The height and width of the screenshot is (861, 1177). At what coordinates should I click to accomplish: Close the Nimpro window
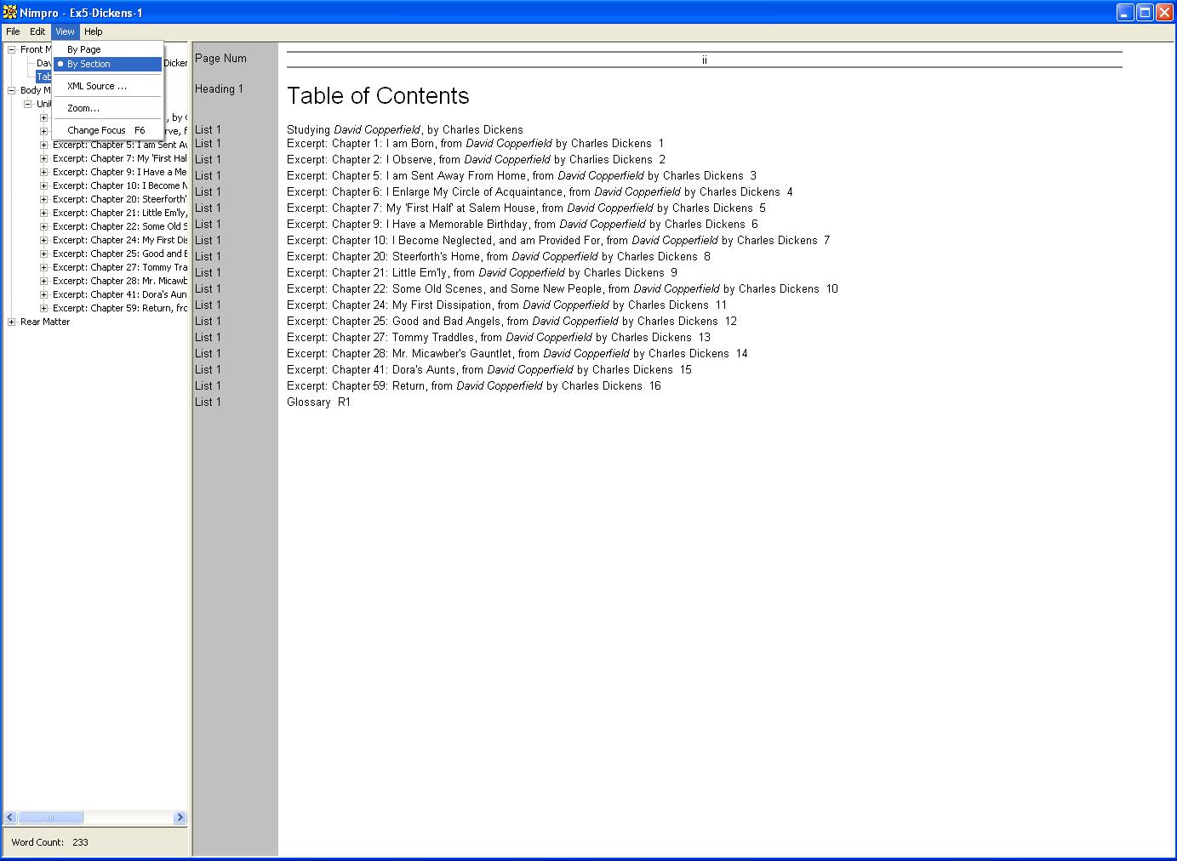(x=1164, y=12)
